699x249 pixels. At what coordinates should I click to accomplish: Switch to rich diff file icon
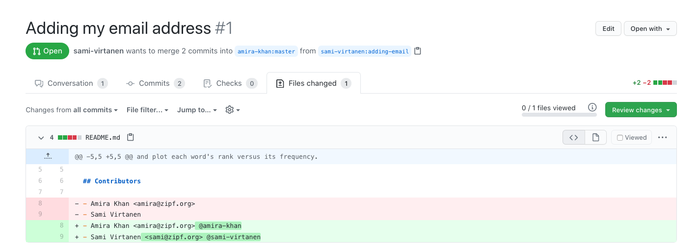(595, 138)
